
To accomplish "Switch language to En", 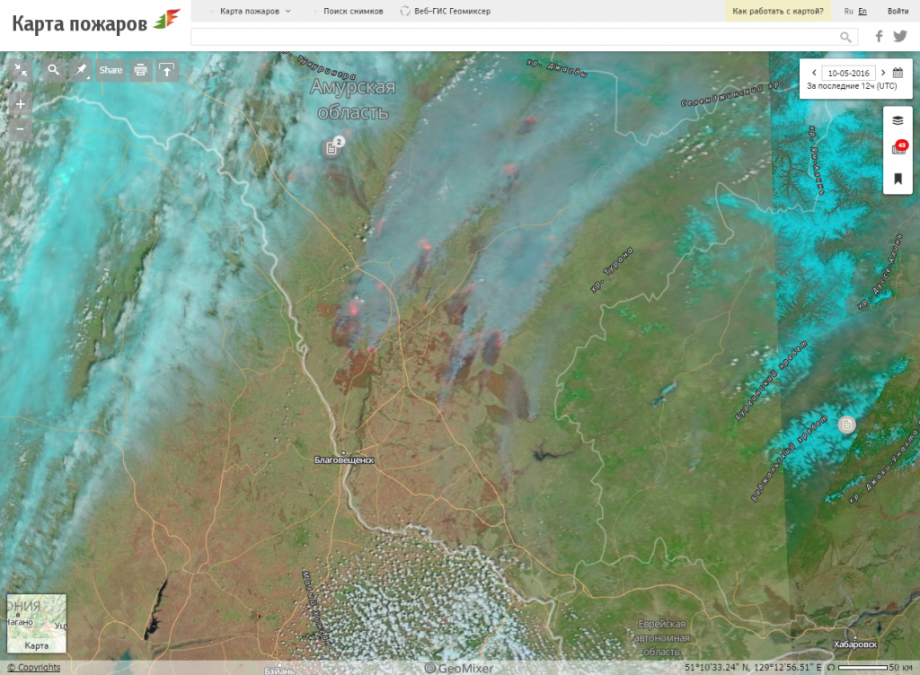I will 862,11.
